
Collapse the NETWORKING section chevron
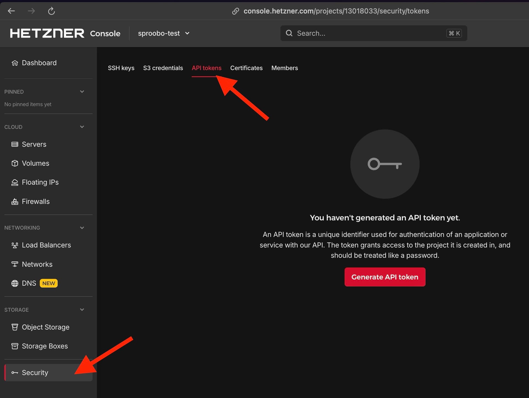[x=82, y=228]
